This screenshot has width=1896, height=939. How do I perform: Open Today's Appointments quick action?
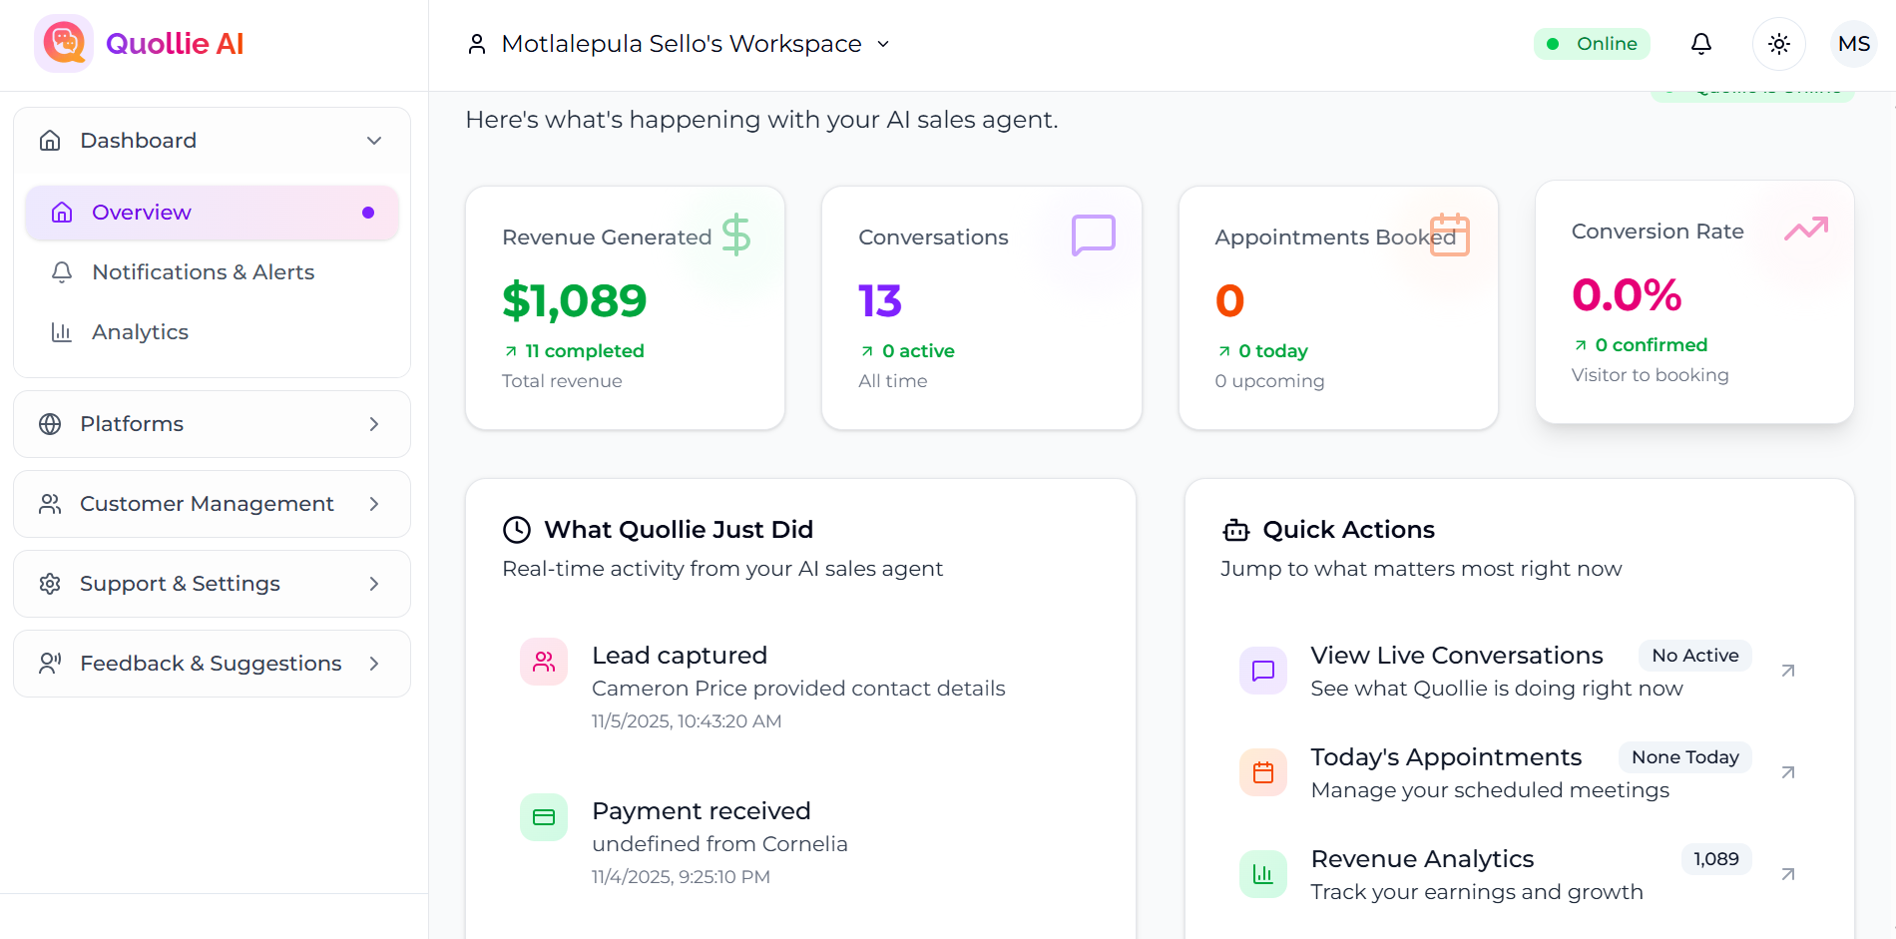[x=1519, y=772]
